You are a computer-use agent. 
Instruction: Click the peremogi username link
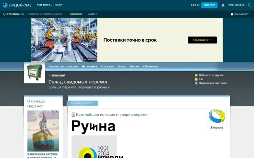[x=58, y=75]
